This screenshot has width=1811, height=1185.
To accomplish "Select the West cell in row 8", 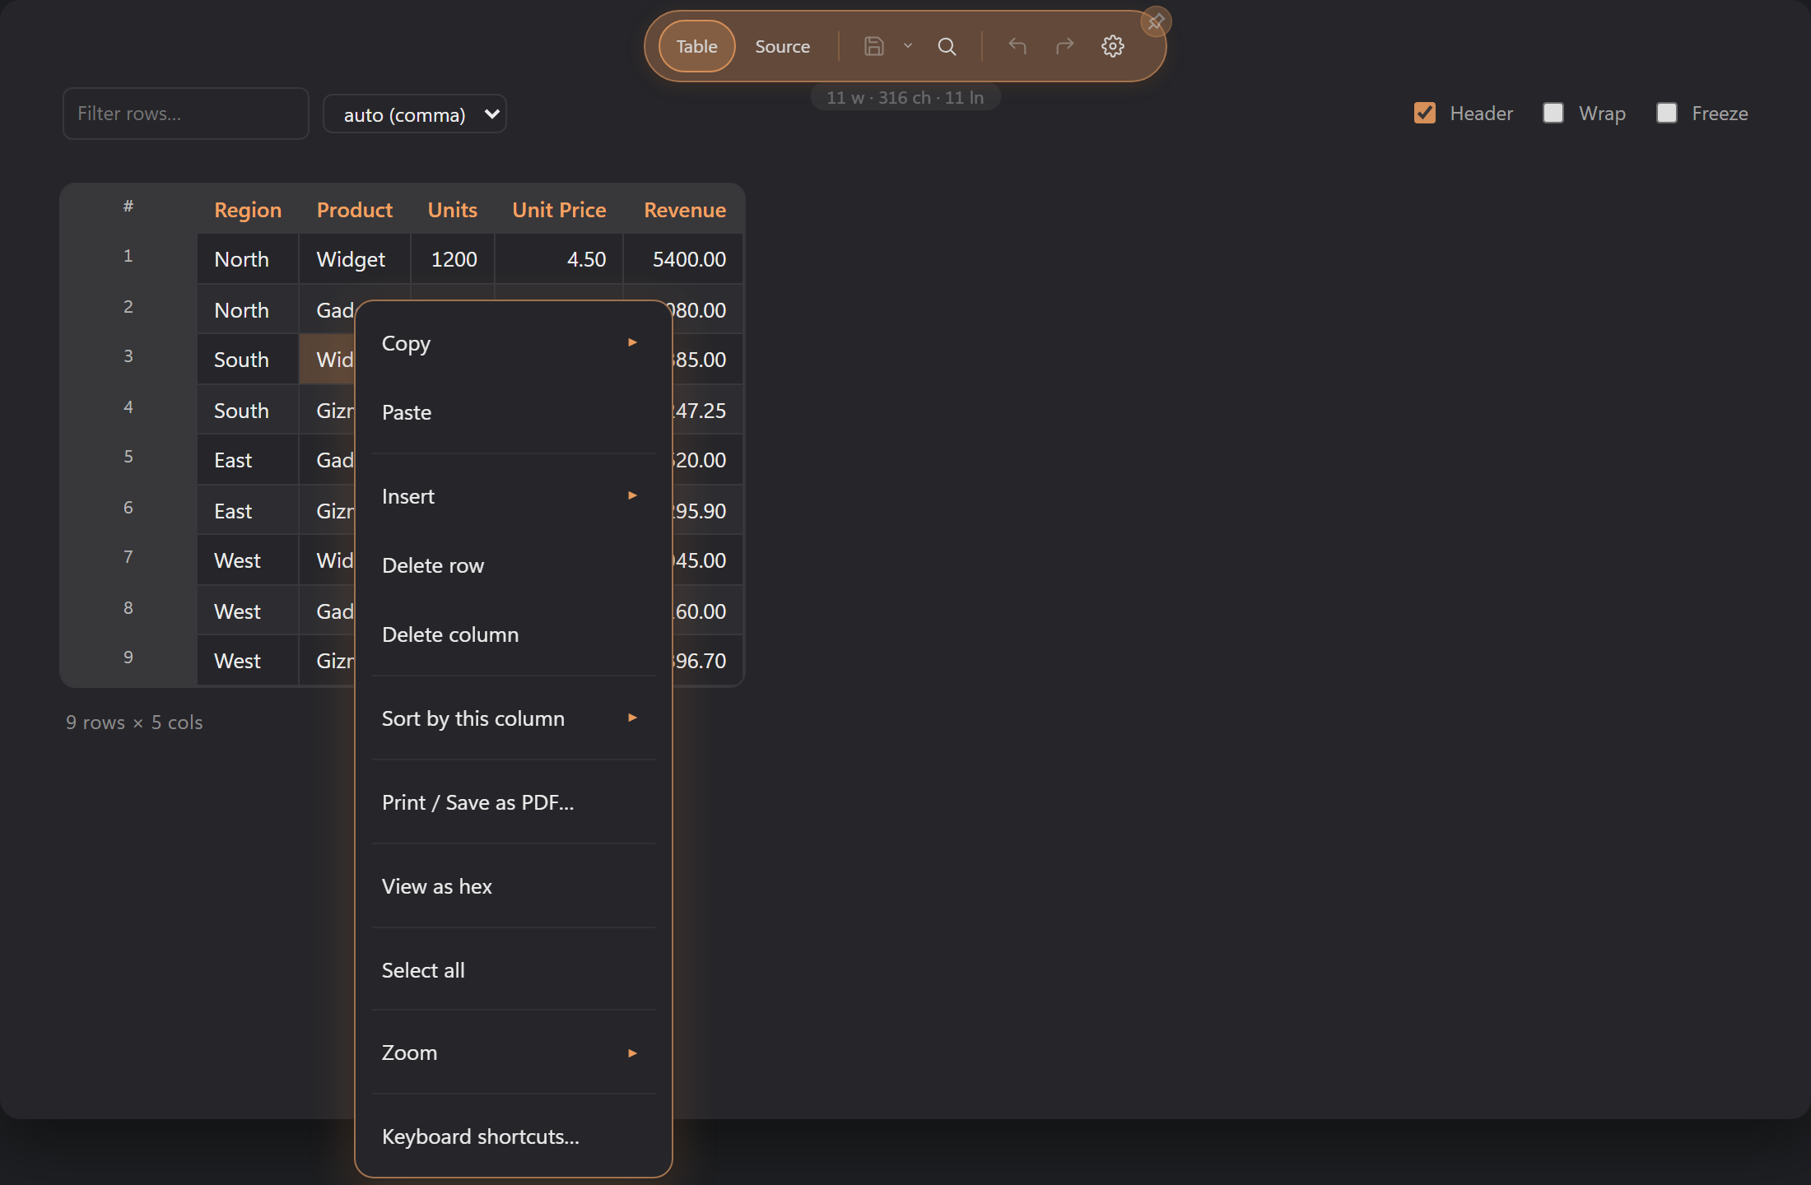I will click(x=248, y=611).
